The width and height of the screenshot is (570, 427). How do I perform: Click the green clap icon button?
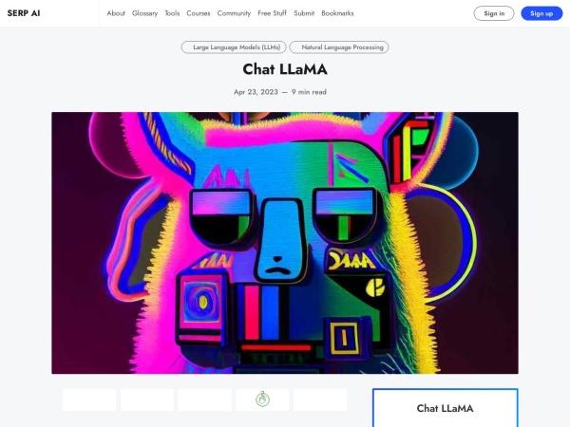262,399
